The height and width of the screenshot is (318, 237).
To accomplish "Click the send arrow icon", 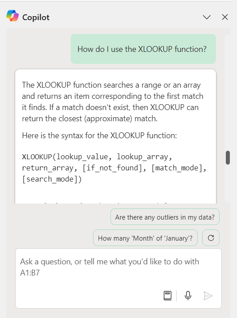I will tap(208, 296).
